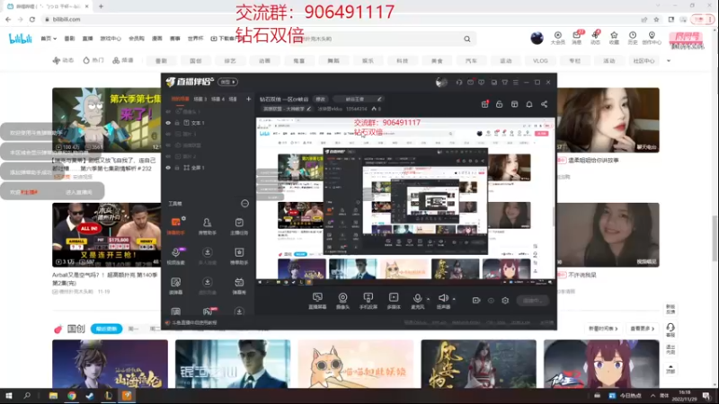
Task: Toggle visibility of 全屏 1 source
Action: pyautogui.click(x=168, y=168)
